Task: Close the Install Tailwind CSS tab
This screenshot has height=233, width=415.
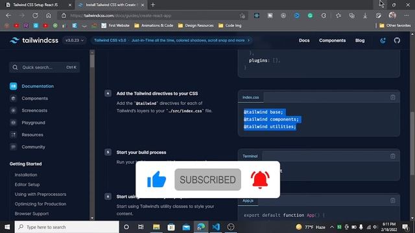Action: pyautogui.click(x=143, y=5)
